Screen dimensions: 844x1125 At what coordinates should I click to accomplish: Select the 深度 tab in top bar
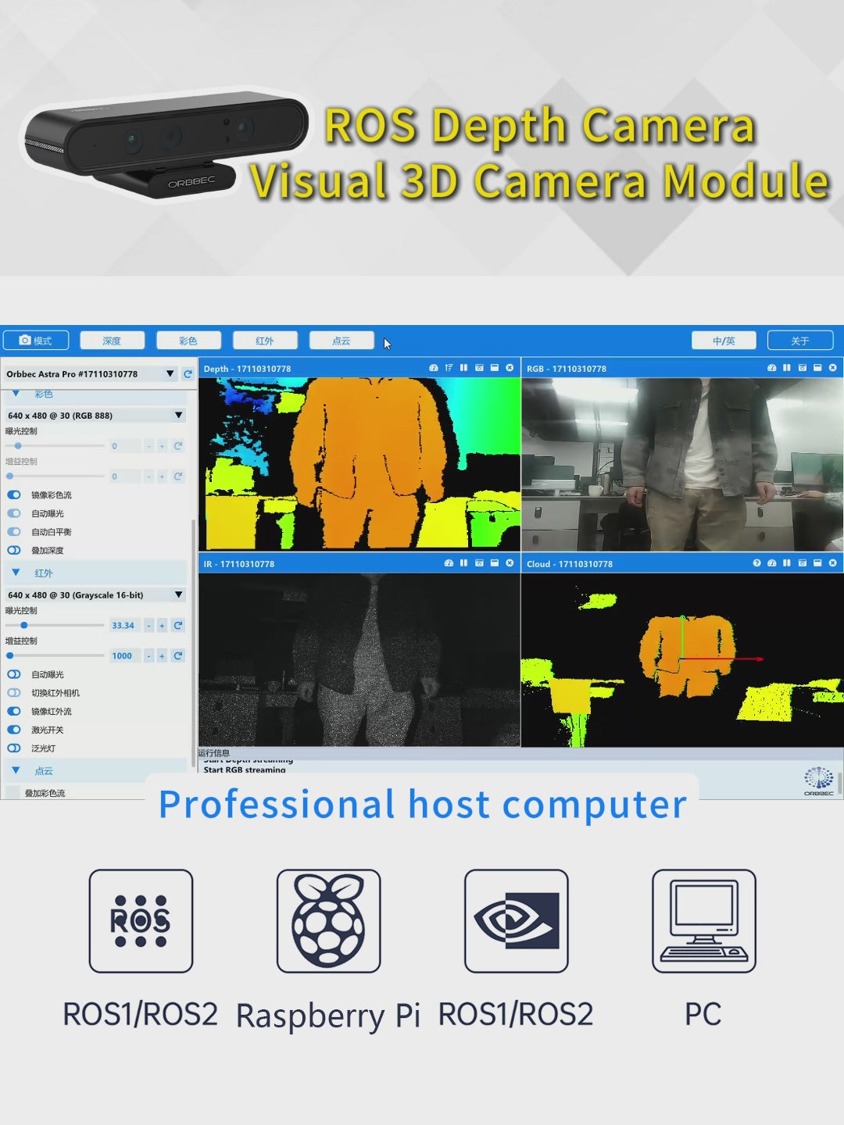[x=112, y=341]
